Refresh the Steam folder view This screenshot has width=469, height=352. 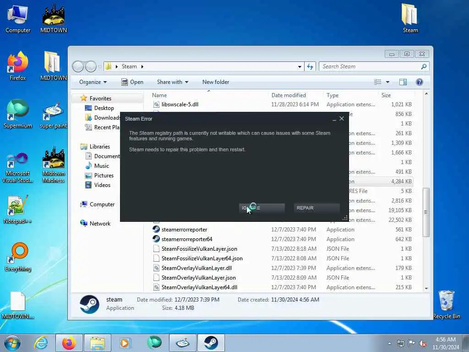point(310,66)
